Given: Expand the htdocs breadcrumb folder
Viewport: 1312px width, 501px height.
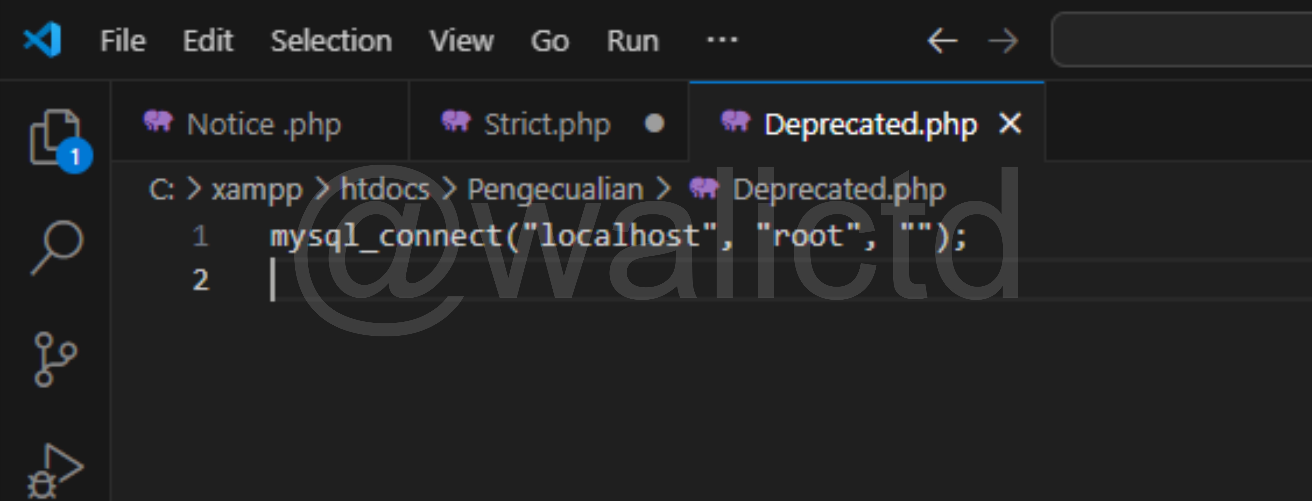Looking at the screenshot, I should click(385, 190).
